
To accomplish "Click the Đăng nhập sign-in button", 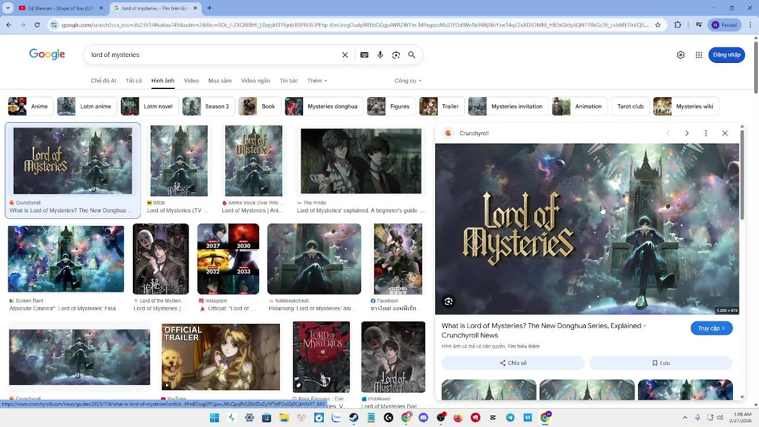I will point(726,55).
